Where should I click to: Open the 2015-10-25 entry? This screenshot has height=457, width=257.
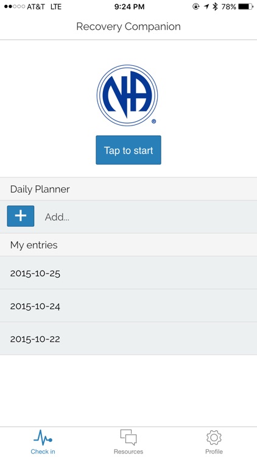(128, 273)
